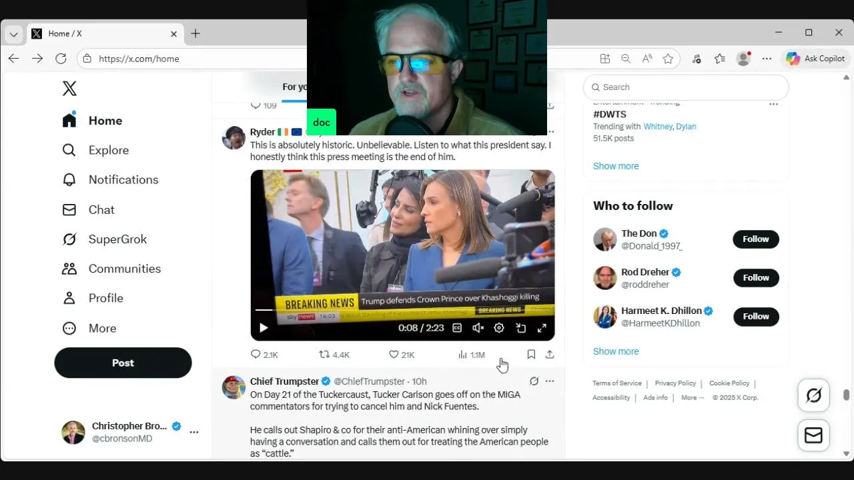Open Chief Trumpster's profile name
Image resolution: width=854 pixels, height=480 pixels.
[284, 381]
